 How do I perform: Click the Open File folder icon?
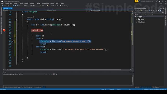(x=11, y=6)
